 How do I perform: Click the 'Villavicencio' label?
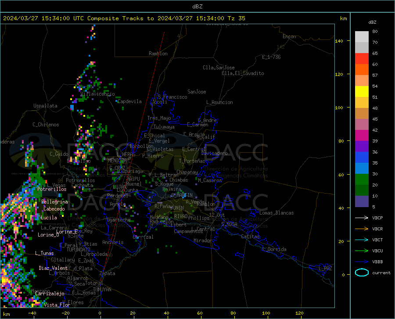click(98, 94)
